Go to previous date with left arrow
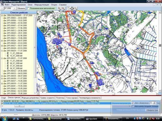 pos(2,8)
